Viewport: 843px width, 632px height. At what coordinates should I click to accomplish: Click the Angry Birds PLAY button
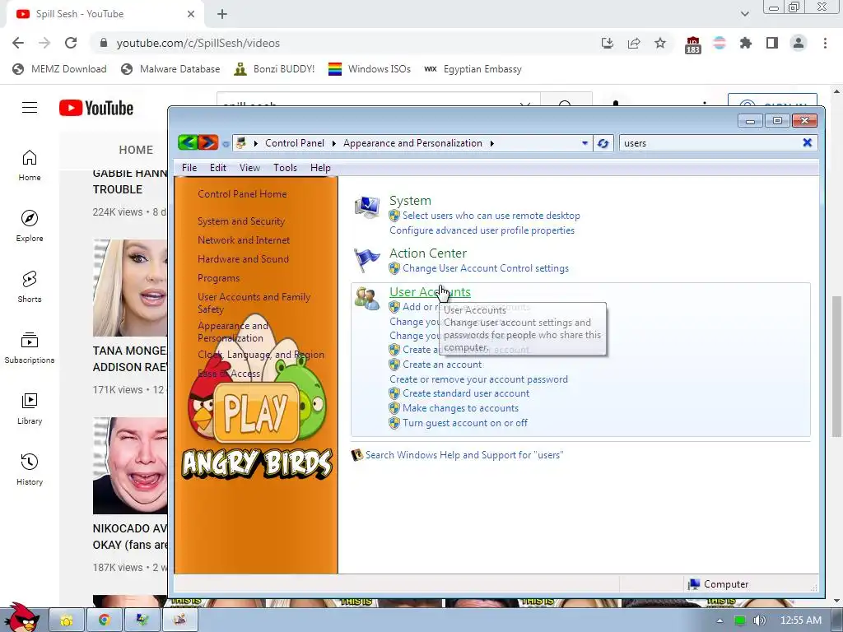click(256, 412)
